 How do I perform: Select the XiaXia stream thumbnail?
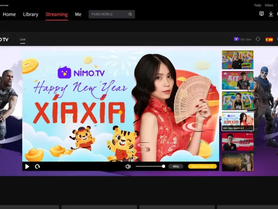pyautogui.click(x=238, y=121)
